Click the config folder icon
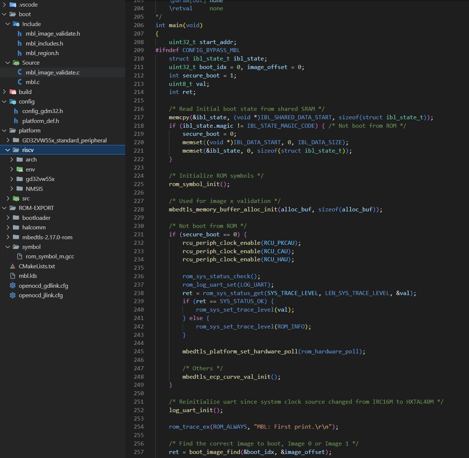 pyautogui.click(x=13, y=102)
